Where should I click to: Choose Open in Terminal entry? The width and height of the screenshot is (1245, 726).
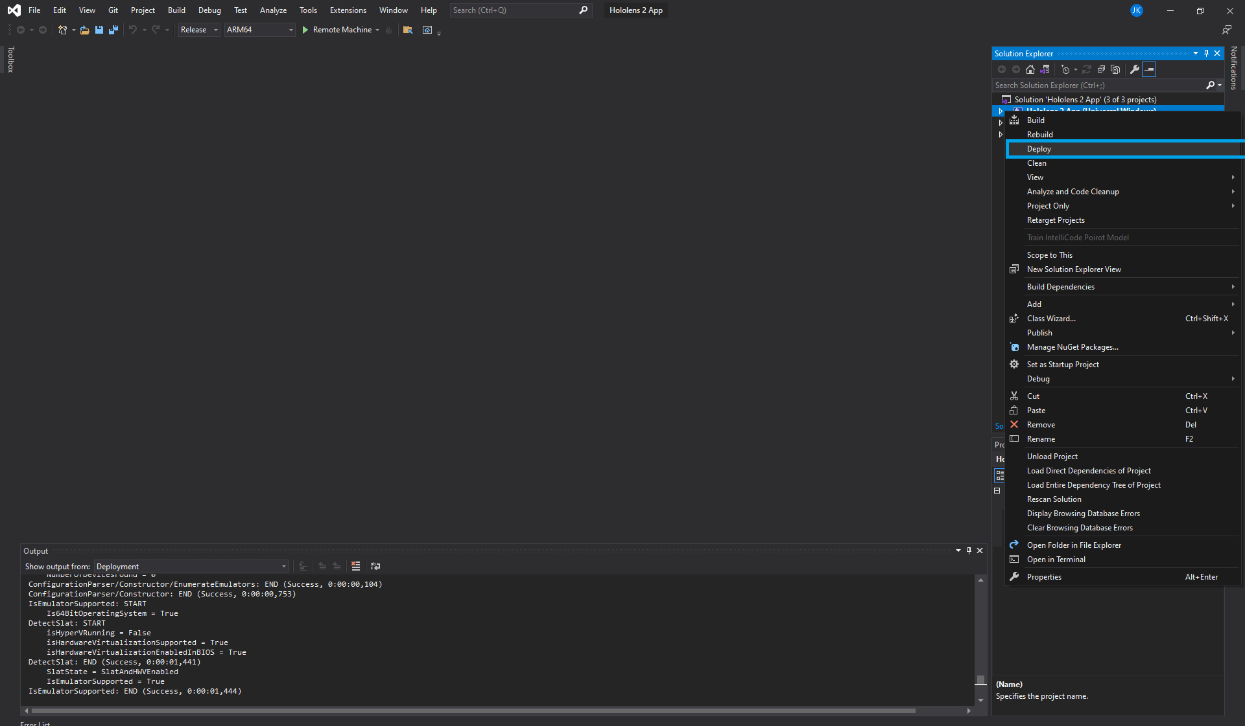click(1123, 560)
